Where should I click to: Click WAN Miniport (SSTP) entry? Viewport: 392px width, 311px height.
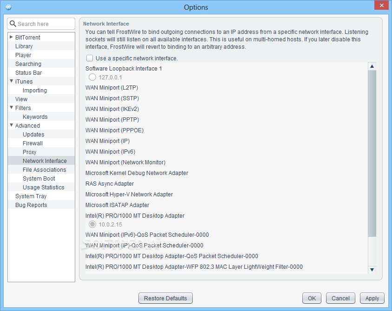[x=112, y=98]
